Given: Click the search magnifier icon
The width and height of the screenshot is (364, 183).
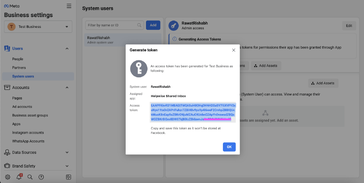Looking at the screenshot, I should 30,177.
